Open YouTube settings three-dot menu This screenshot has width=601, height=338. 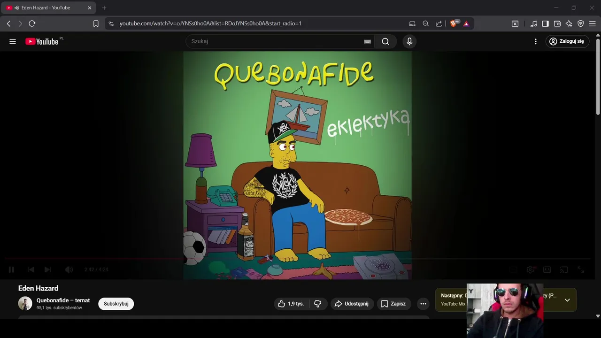[x=536, y=41]
